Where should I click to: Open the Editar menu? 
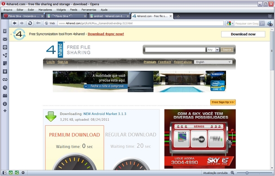point(20,10)
